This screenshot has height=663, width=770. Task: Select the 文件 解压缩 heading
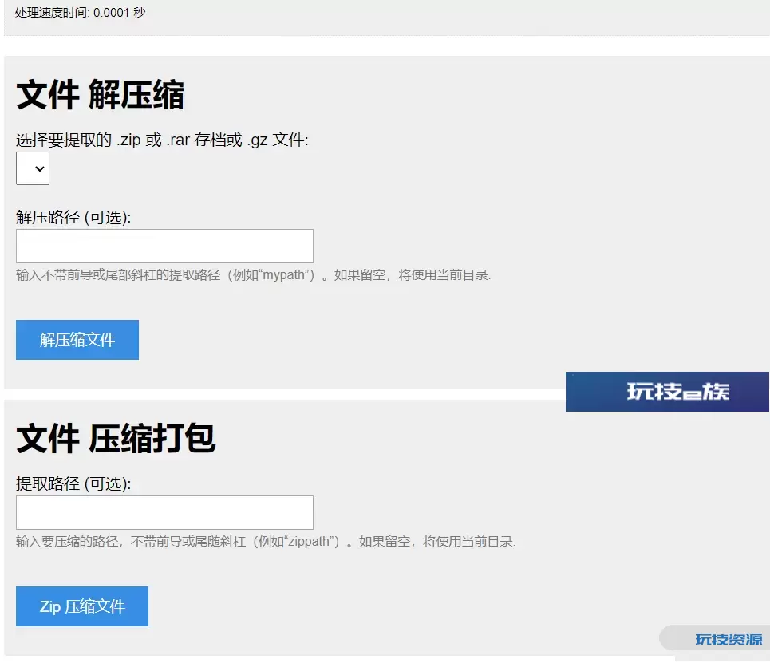[100, 96]
